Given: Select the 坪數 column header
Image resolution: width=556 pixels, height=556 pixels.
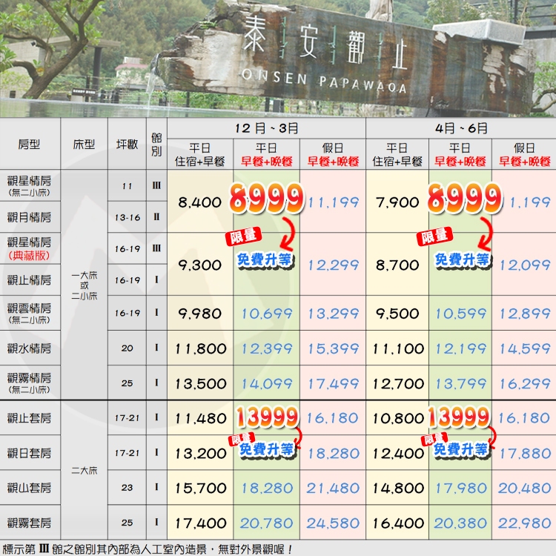Looking at the screenshot, I should click(x=127, y=145).
